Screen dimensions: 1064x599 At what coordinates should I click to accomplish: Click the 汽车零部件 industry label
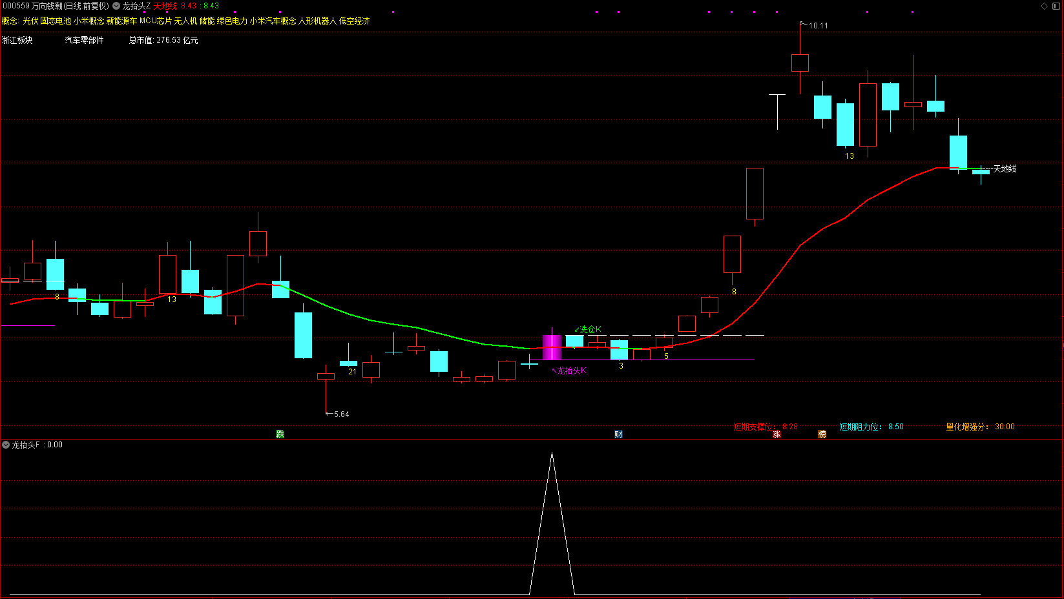84,40
